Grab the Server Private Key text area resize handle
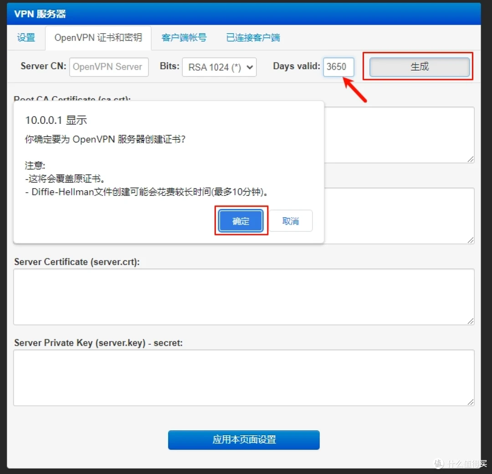 (470, 402)
